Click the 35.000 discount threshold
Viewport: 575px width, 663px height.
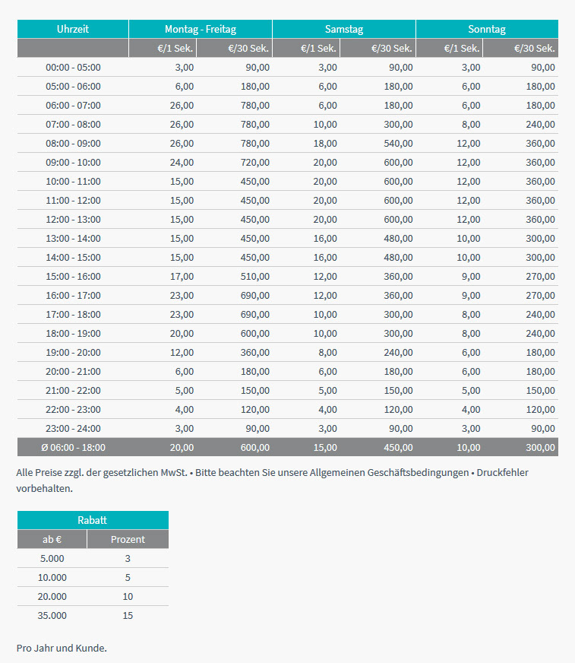[52, 616]
